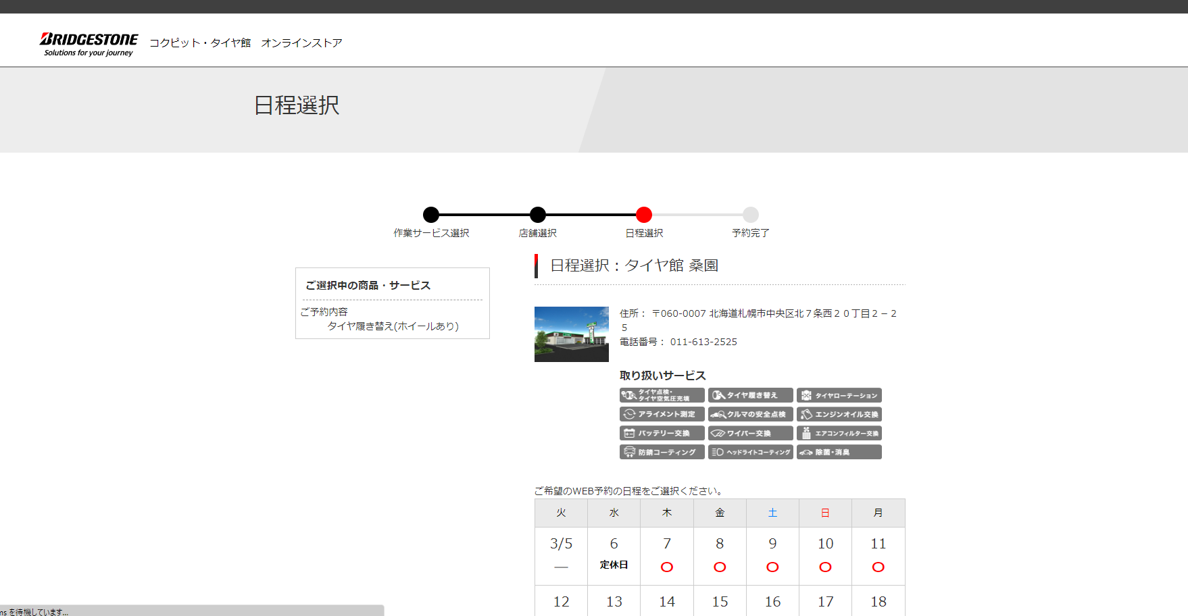The image size is (1188, 616).
Task: Click the エンジンオイル交換 service icon
Action: click(839, 414)
